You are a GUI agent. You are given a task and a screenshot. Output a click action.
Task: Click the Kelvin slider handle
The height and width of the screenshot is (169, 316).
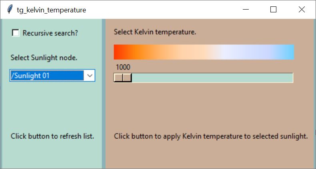[123, 78]
